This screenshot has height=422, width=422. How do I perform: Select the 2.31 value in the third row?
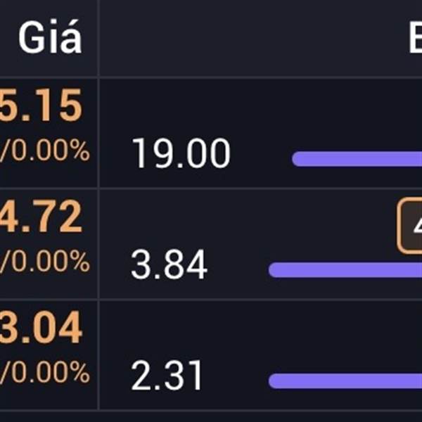click(x=167, y=376)
